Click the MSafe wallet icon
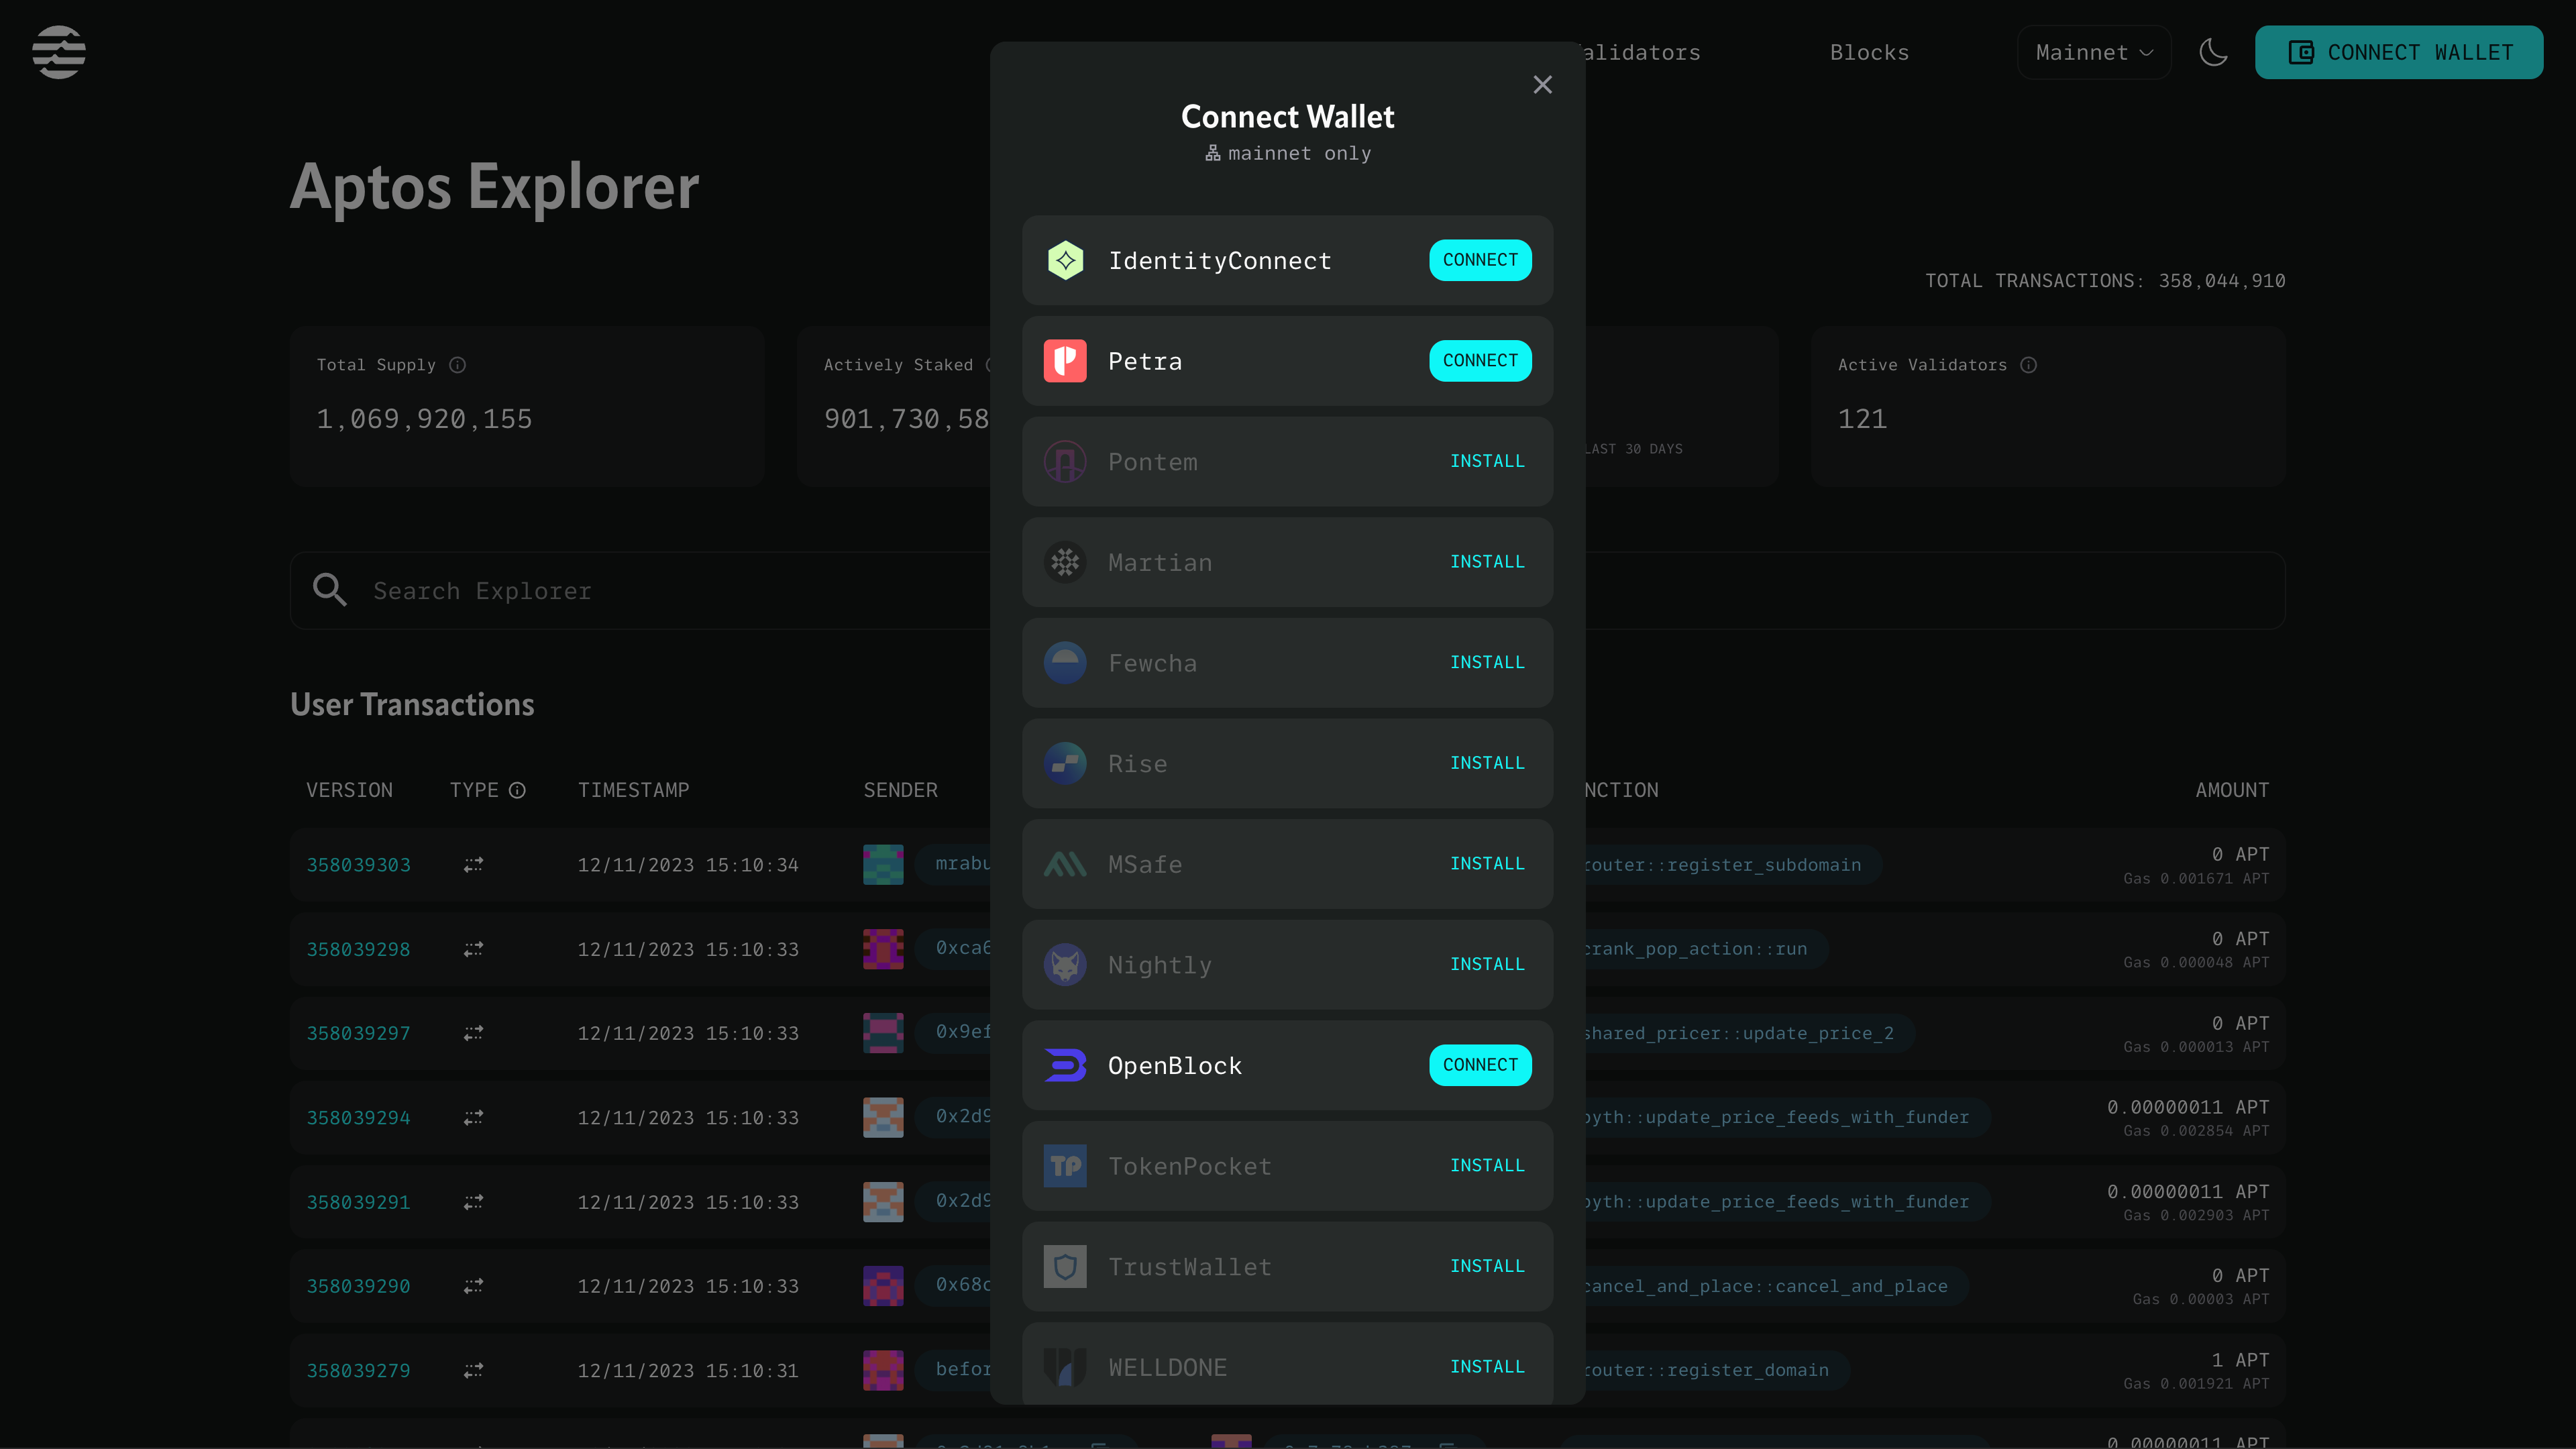 (1065, 864)
